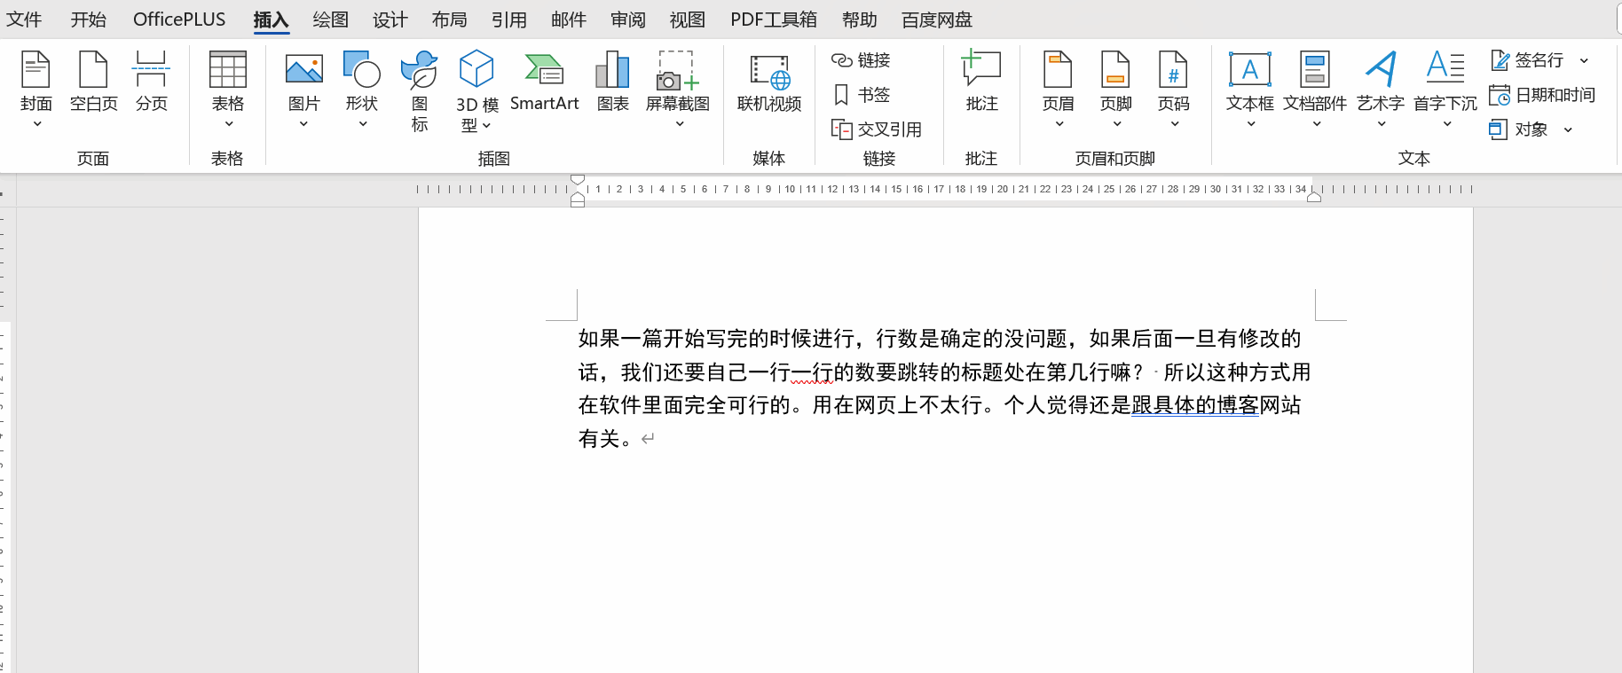Open the text box (文本框) dropdown

(1249, 124)
